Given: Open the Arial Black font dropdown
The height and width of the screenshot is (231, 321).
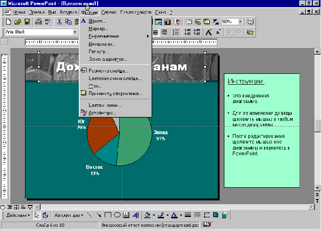Looking at the screenshot, I should click(x=75, y=32).
